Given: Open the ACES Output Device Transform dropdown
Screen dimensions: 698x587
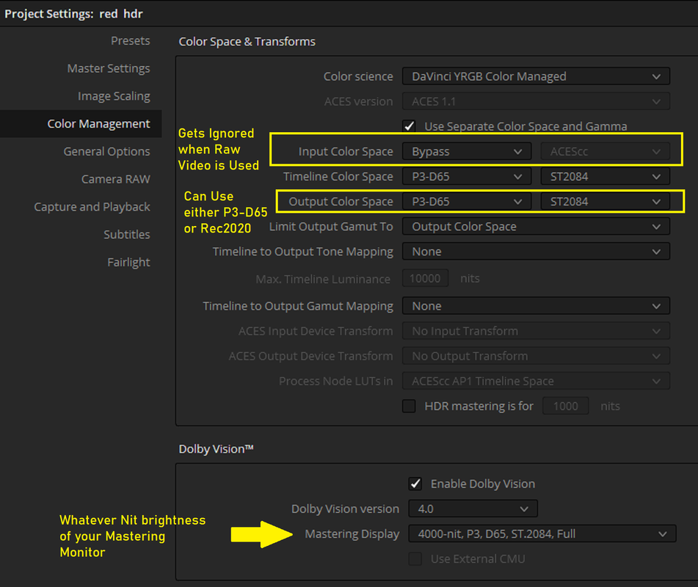Looking at the screenshot, I should (536, 356).
